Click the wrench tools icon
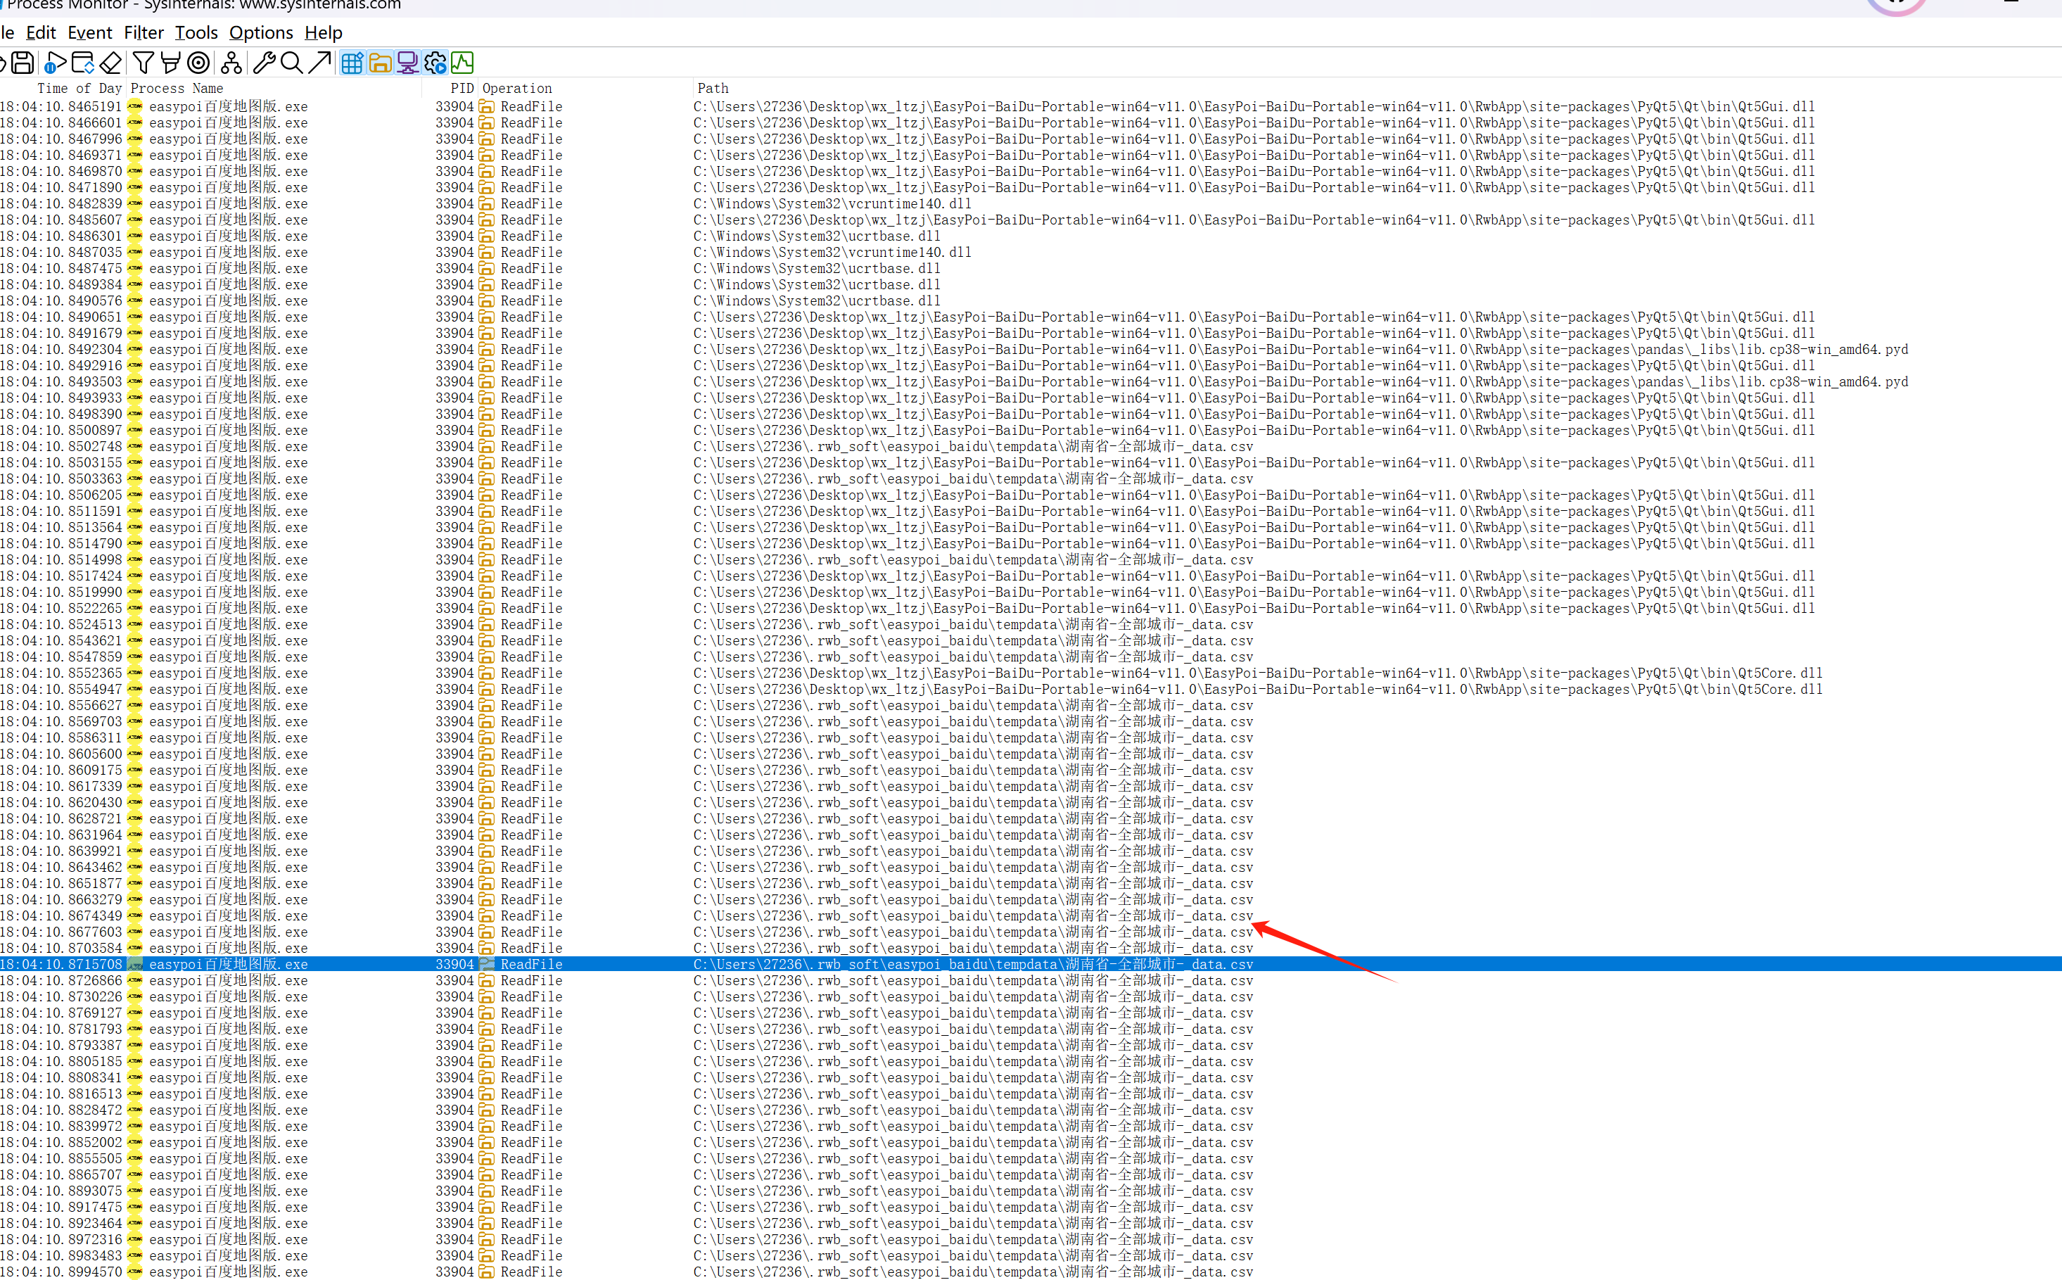The height and width of the screenshot is (1280, 2062). pyautogui.click(x=264, y=63)
